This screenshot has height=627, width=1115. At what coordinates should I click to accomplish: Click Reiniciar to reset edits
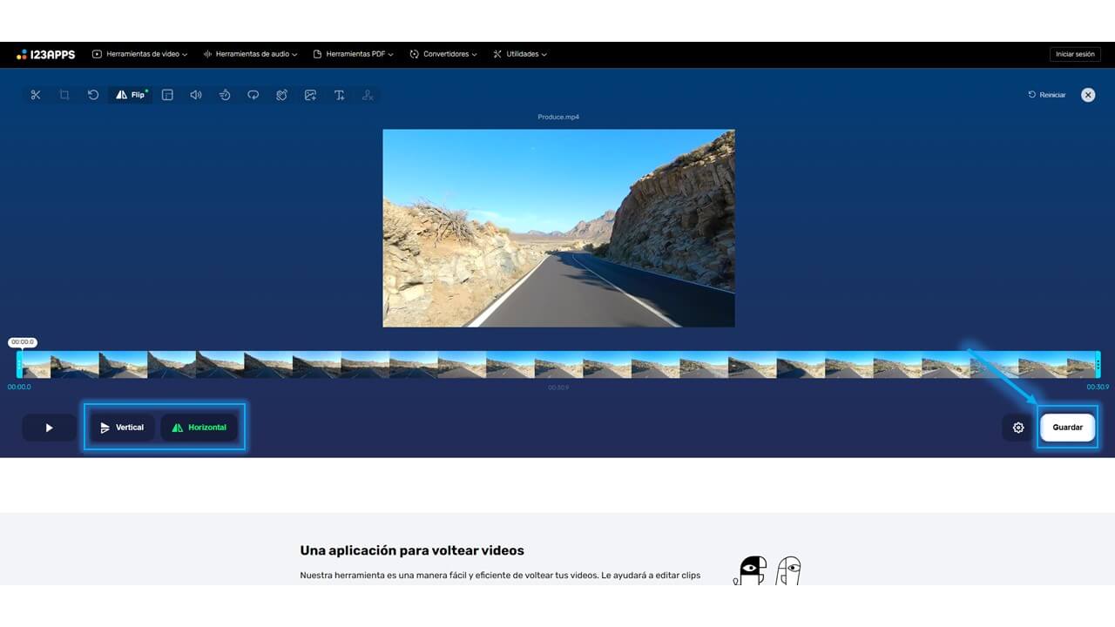pyautogui.click(x=1047, y=95)
